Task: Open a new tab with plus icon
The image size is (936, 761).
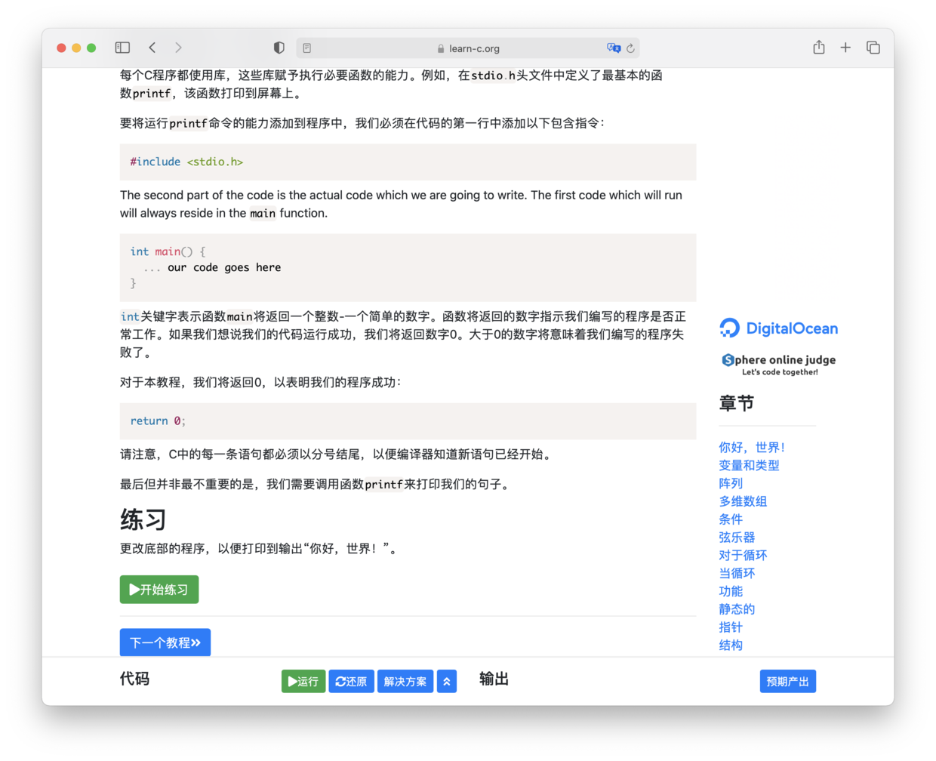Action: coord(845,48)
